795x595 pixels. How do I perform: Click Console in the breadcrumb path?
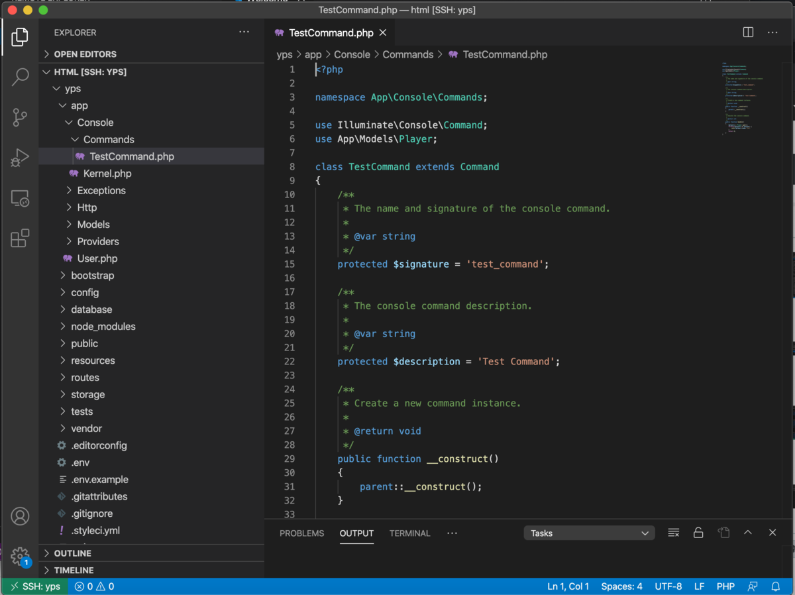(352, 54)
